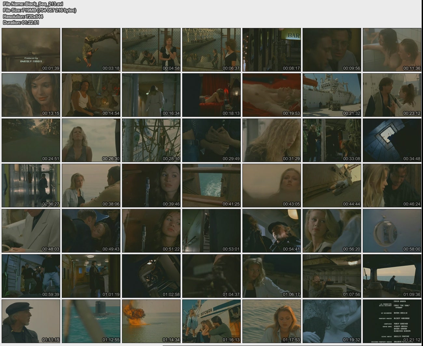Open the glass sphere frame at 00:58:00
This screenshot has height=346, width=423.
pyautogui.click(x=392, y=231)
